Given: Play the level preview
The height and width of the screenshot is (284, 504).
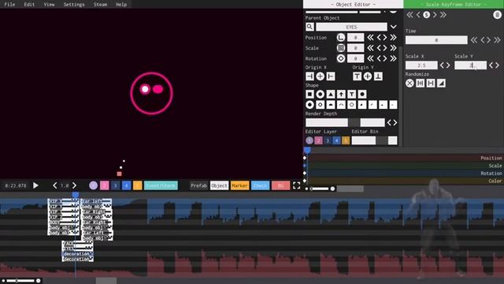Looking at the screenshot, I should coord(35,185).
